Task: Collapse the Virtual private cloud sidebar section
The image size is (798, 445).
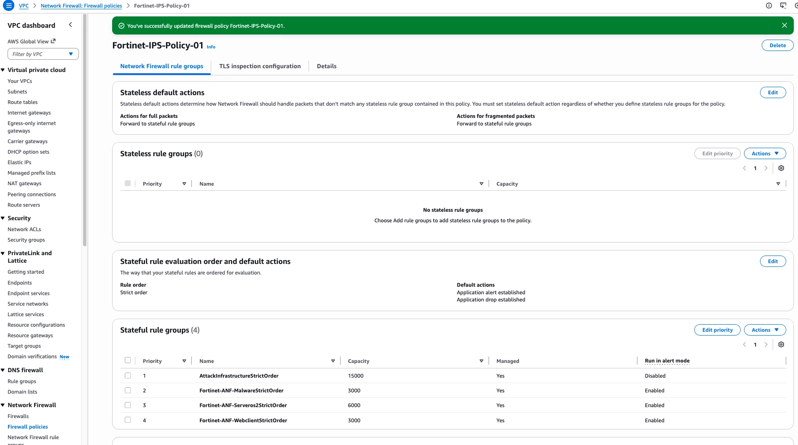Action: pos(3,70)
